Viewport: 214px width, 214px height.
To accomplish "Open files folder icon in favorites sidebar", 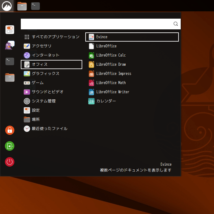I will point(10,77).
